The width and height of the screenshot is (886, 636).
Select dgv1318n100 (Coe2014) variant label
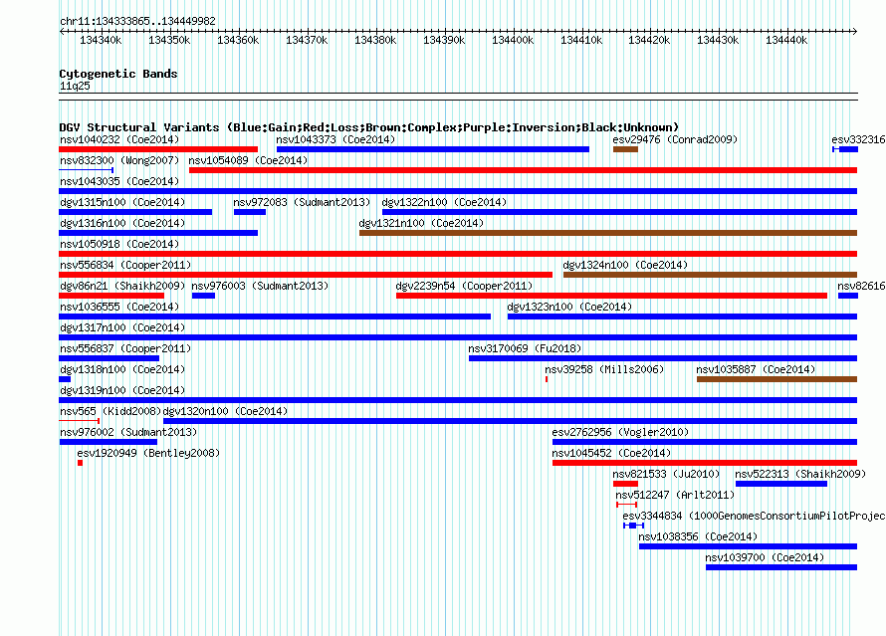(122, 369)
